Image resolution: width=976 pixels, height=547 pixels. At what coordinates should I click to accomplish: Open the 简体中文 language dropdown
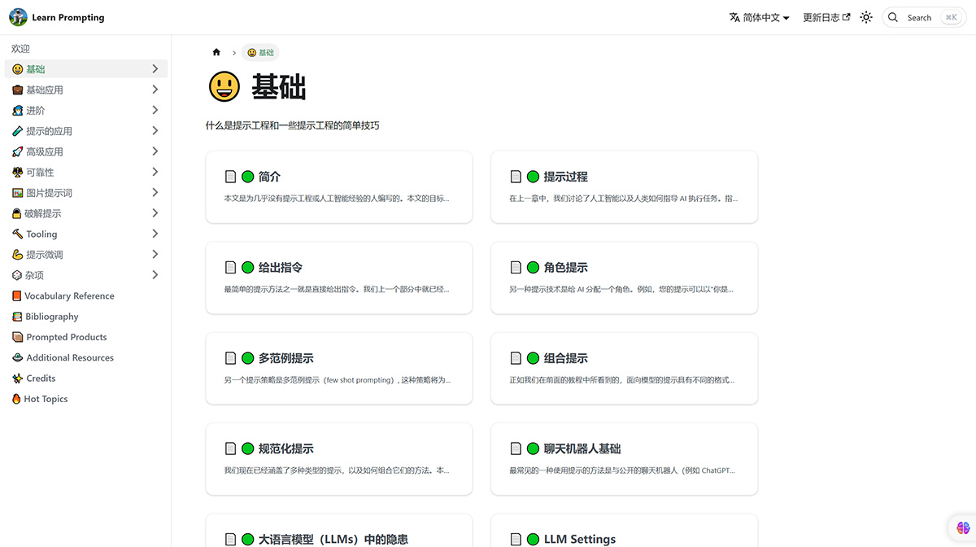(x=758, y=16)
